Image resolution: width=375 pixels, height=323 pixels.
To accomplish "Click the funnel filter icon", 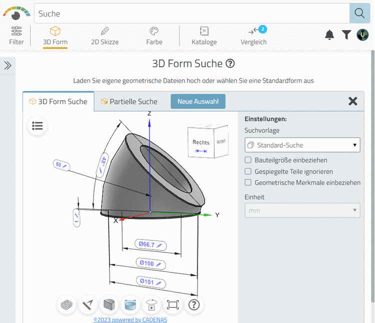I will click(346, 35).
